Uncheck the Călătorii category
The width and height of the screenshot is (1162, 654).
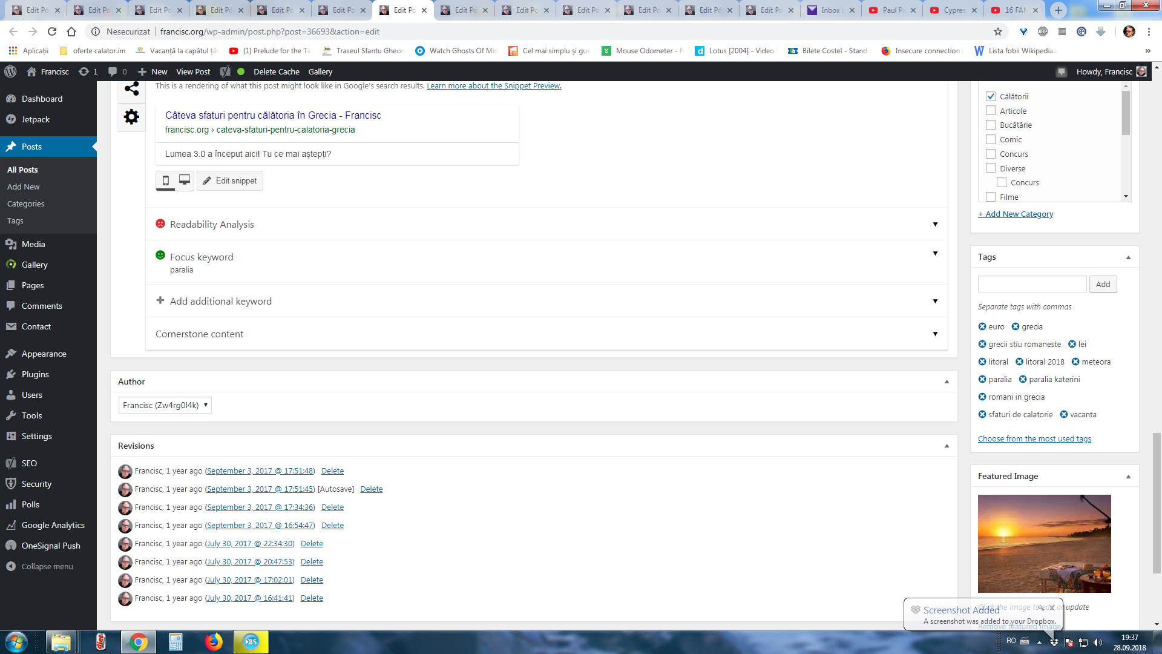click(x=991, y=96)
